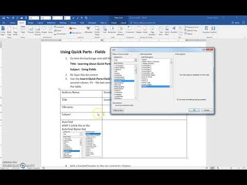Click the Object button in Text group
This screenshot has width=247, height=185.
coord(188,34)
